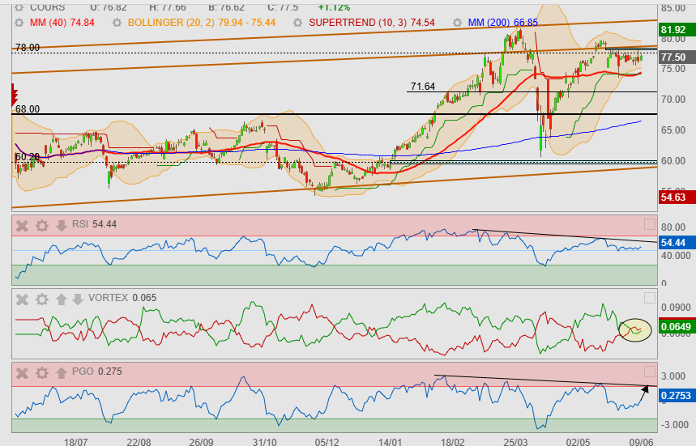Screen dimensions: 696x446
Task: Tick the checkbox in VORTEX panel corner
Action: click(x=649, y=298)
